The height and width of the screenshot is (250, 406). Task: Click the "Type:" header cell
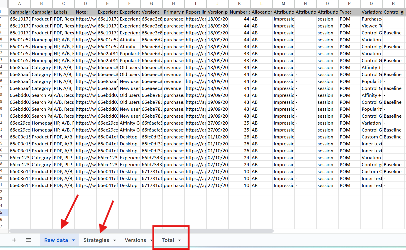[349, 12]
